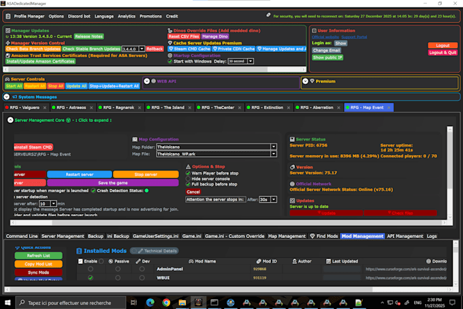463x309 pixels.
Task: Click the Amazon Trust Services certificate icon
Action: point(8,55)
